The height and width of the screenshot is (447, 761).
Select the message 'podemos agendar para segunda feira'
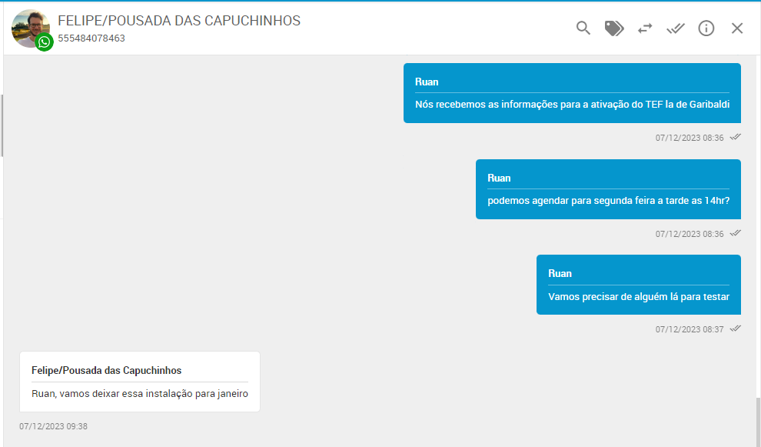[x=608, y=201]
